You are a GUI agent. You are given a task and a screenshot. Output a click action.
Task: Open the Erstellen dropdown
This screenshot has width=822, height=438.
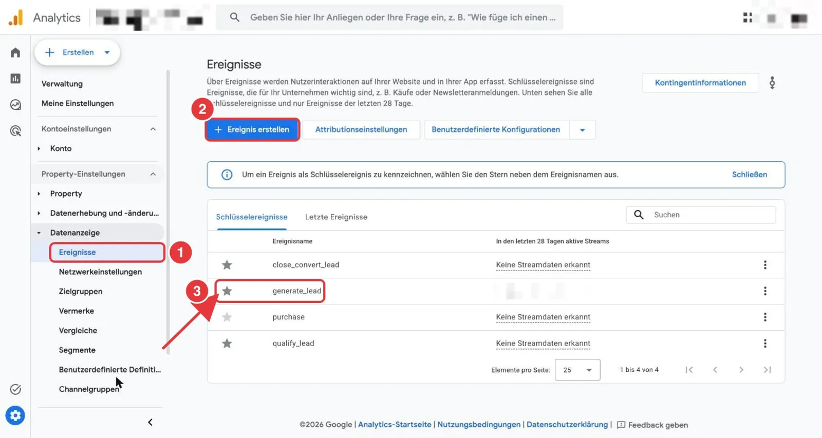pos(77,52)
